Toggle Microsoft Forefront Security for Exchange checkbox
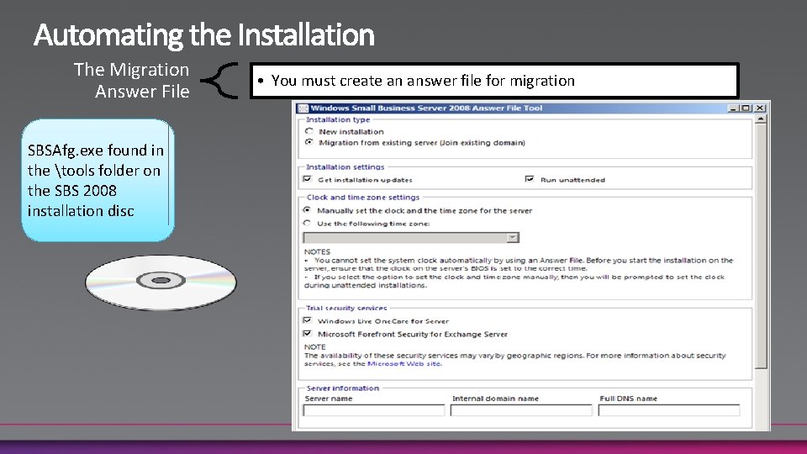This screenshot has width=807, height=454. (x=308, y=334)
